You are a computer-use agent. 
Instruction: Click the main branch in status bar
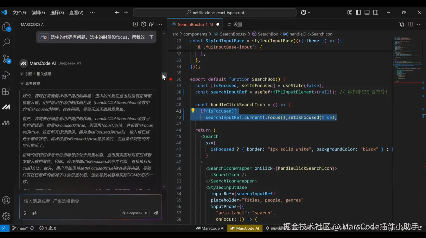point(20,228)
